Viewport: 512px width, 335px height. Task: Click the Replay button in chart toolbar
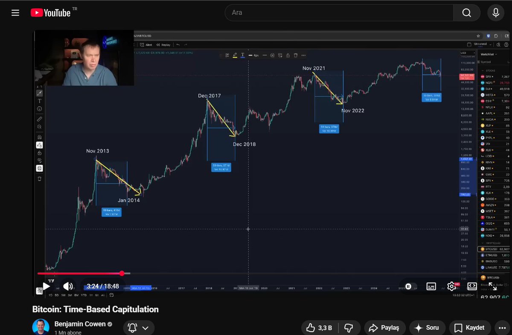pos(163,45)
